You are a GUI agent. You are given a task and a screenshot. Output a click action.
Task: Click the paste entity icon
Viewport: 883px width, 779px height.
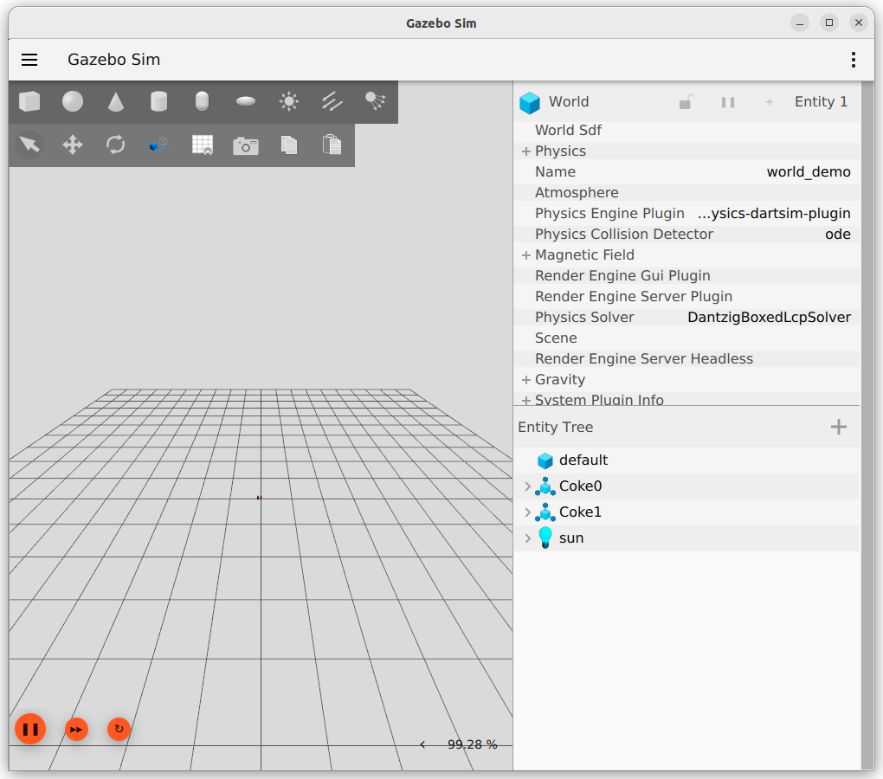(332, 145)
